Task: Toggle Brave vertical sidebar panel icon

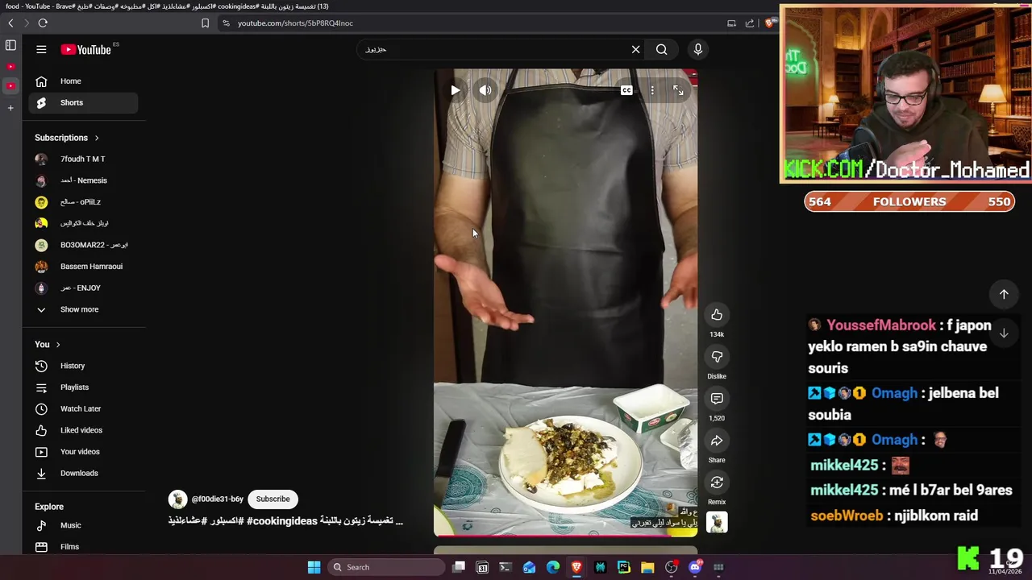Action: [10, 46]
